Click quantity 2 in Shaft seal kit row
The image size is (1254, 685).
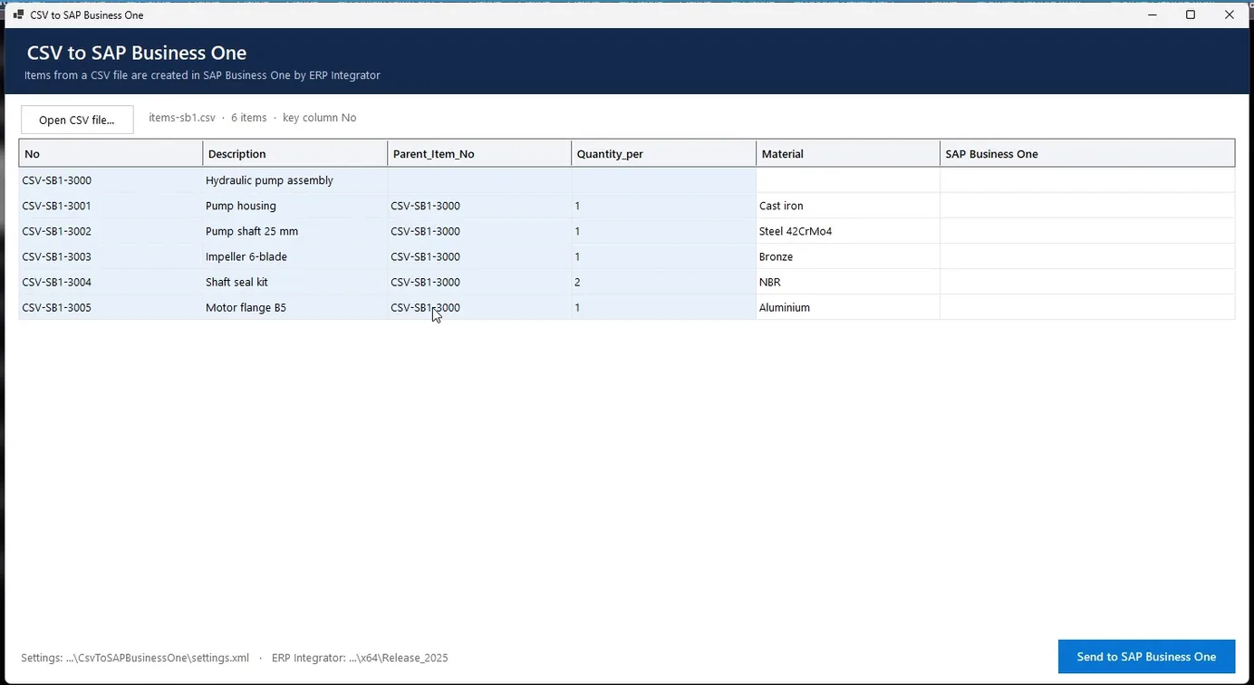click(x=664, y=282)
